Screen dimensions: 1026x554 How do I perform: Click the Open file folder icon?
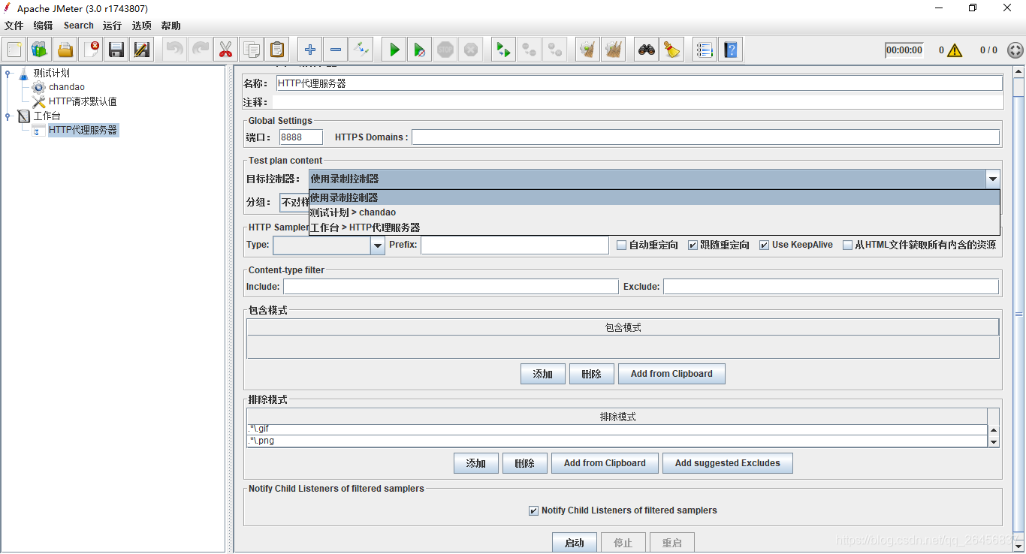[x=65, y=50]
